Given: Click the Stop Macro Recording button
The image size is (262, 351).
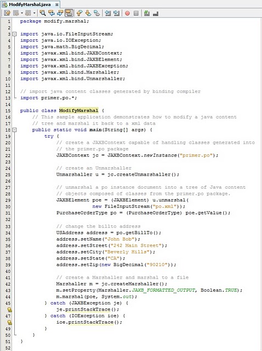Looking at the screenshot, I should coord(136,13).
